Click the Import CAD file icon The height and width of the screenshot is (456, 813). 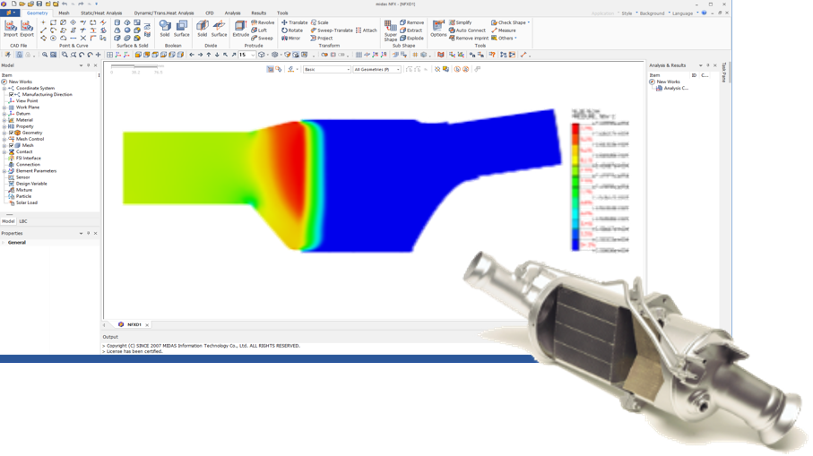(11, 29)
